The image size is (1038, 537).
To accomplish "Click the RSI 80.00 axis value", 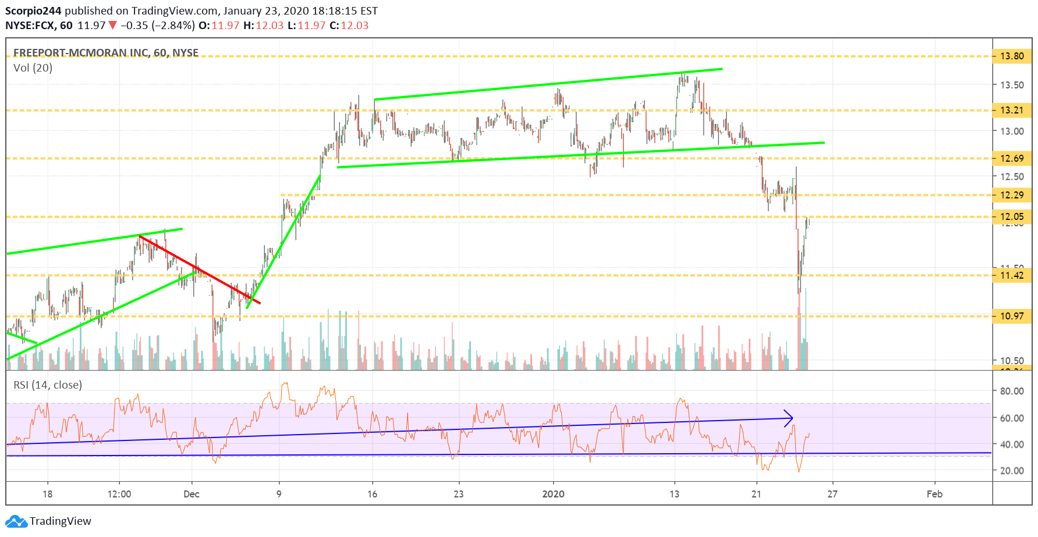I will (1012, 391).
